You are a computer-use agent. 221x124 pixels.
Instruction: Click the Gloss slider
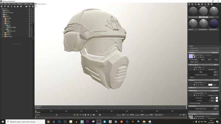201,72
